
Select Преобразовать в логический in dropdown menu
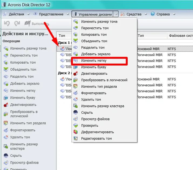pyautogui.click(x=104, y=80)
